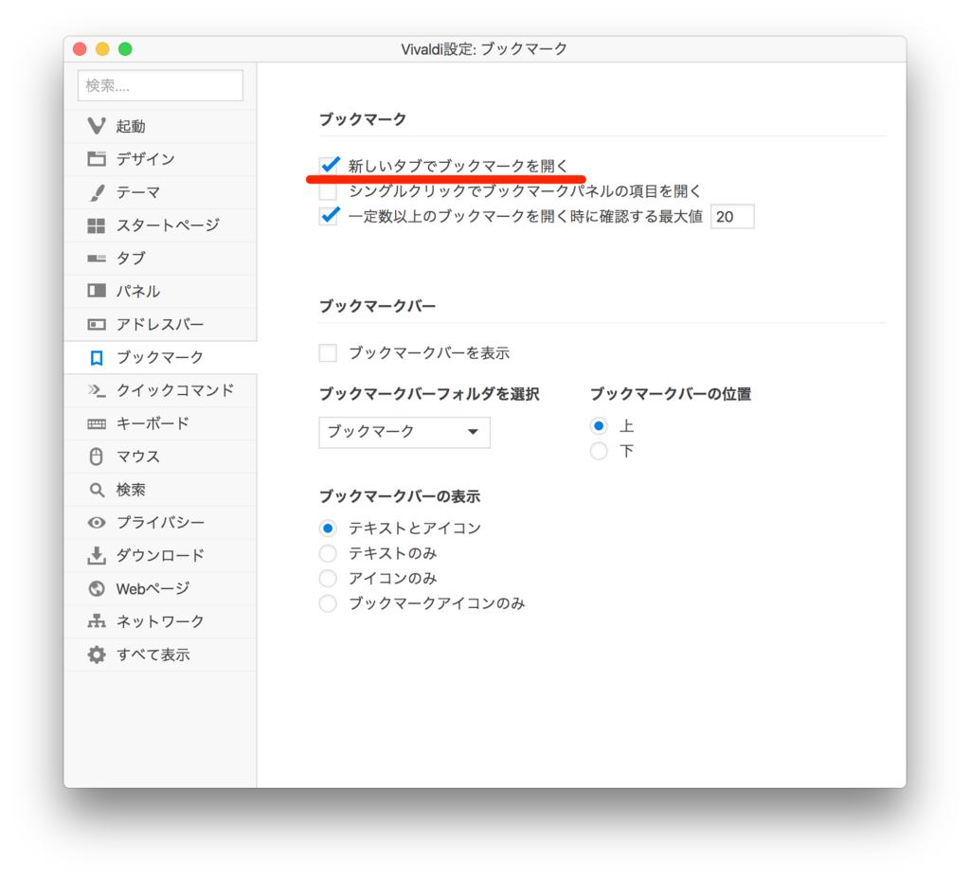Select 下 for bookmark bar position

599,451
